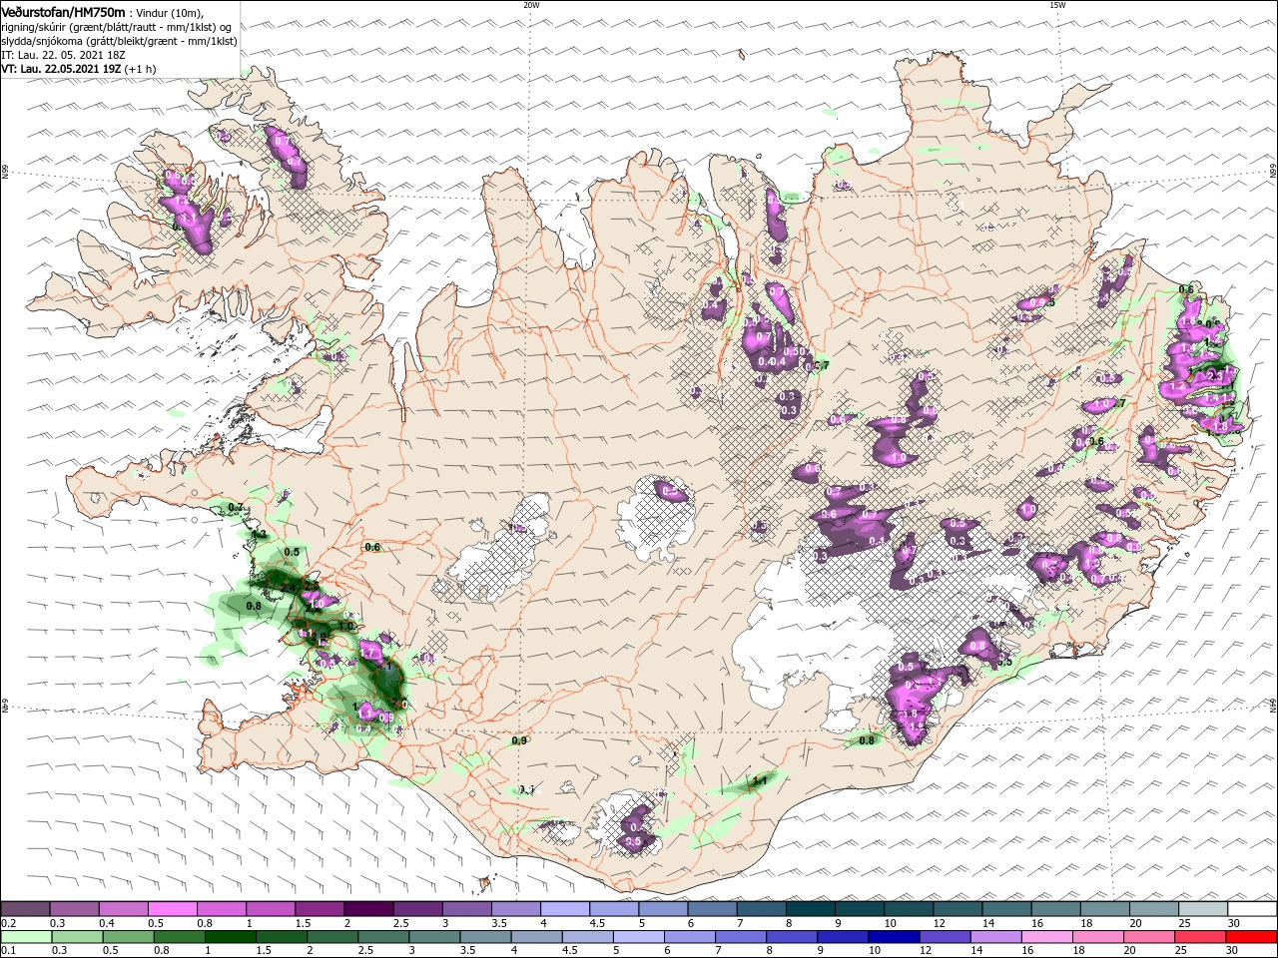The height and width of the screenshot is (958, 1278).
Task: Pick the 0.3 swatch in the upper snow legend row
Action: [74, 909]
